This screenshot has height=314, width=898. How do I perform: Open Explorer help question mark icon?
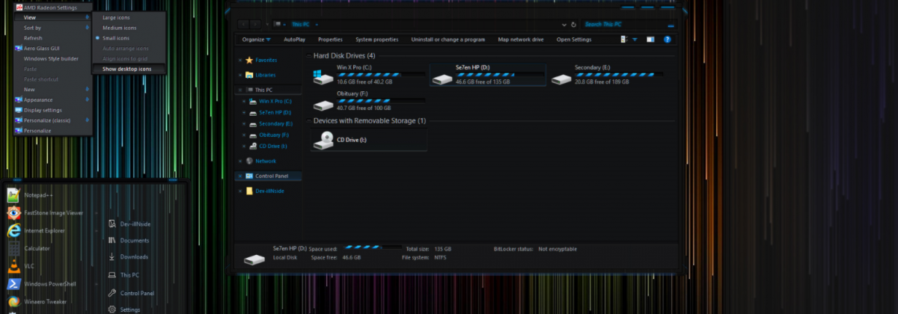668,39
